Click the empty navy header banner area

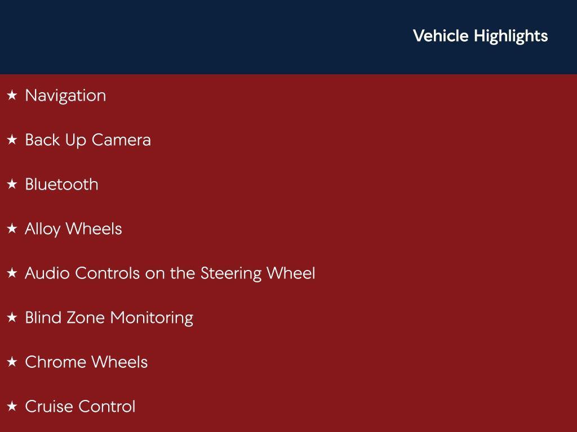[x=197, y=37]
